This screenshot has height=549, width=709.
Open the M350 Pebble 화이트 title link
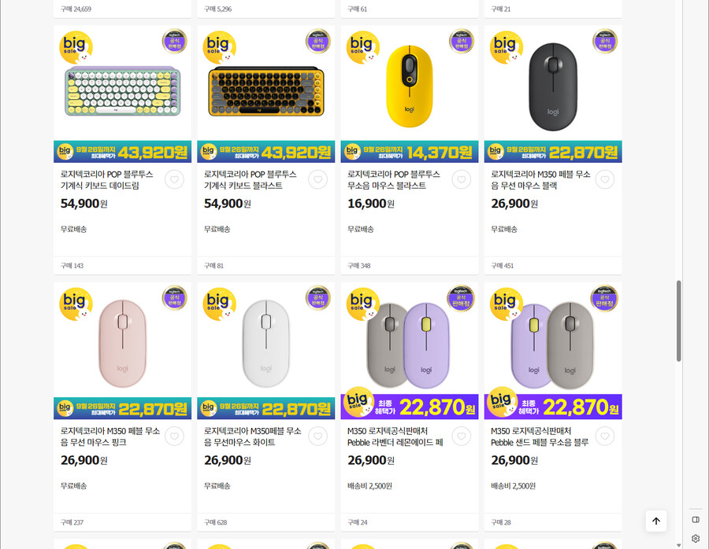click(x=253, y=437)
